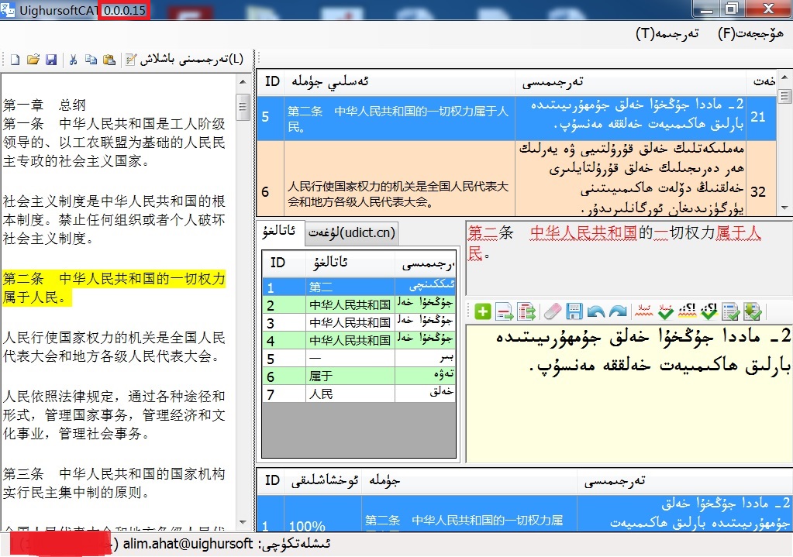Select term row 5 一

coord(359,358)
